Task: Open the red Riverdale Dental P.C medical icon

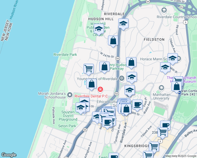Action: (100, 90)
